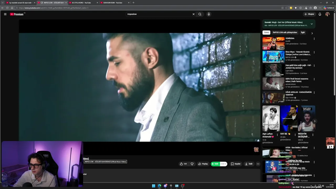Open the Sohbet et Copilot button

(329, 8)
